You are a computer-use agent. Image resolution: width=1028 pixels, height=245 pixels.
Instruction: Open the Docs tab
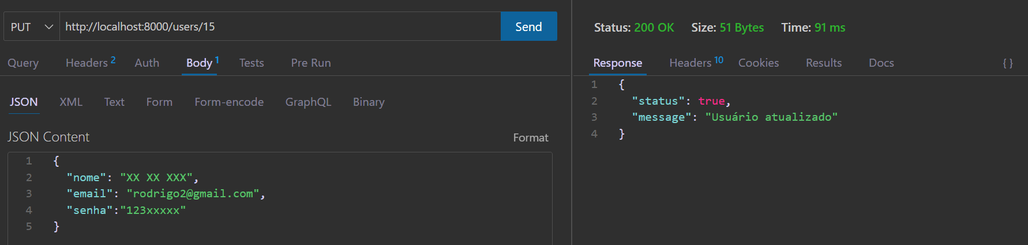[881, 63]
